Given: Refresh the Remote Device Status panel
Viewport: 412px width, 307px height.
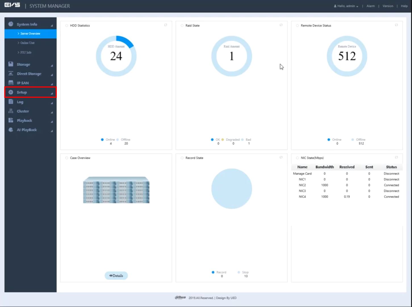Looking at the screenshot, I should point(396,25).
